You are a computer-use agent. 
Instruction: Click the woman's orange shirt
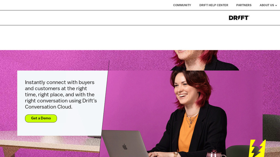pyautogui.click(x=187, y=132)
